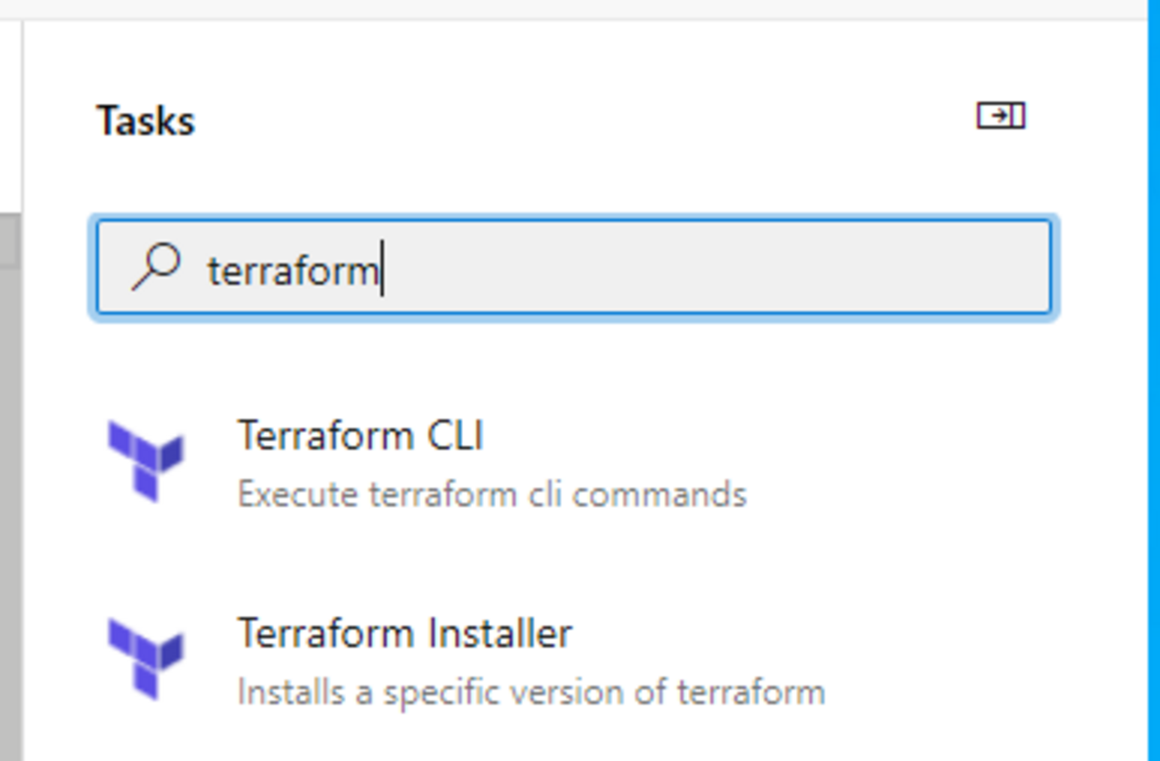The height and width of the screenshot is (761, 1160).
Task: Click the Terraform CLI task logo icon
Action: (145, 455)
